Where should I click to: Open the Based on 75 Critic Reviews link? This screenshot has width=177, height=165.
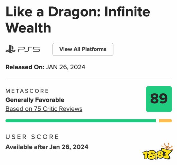[44, 109]
